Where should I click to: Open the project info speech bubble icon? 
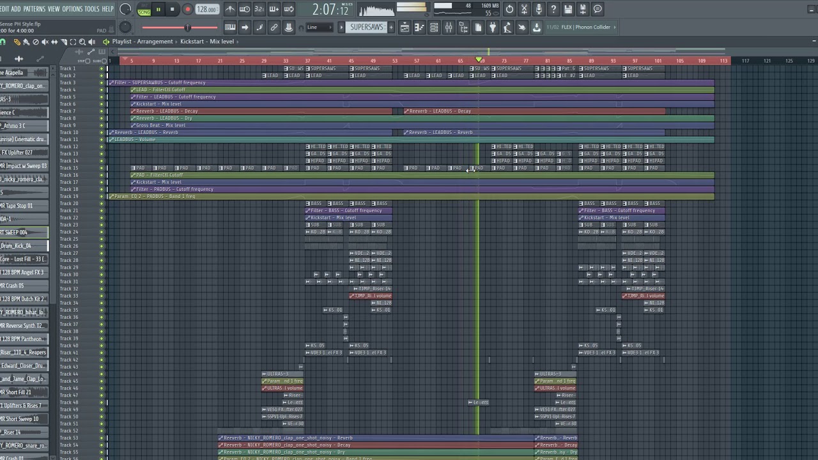pyautogui.click(x=598, y=9)
